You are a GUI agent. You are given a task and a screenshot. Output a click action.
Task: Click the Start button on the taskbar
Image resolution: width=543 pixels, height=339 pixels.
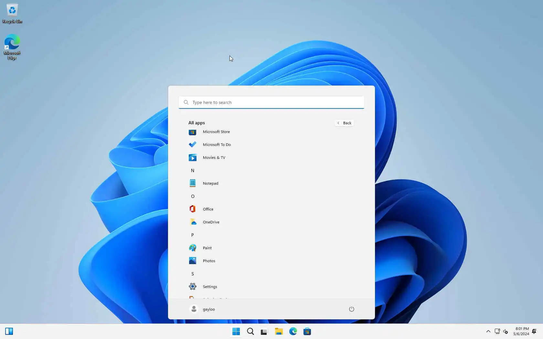point(236,331)
